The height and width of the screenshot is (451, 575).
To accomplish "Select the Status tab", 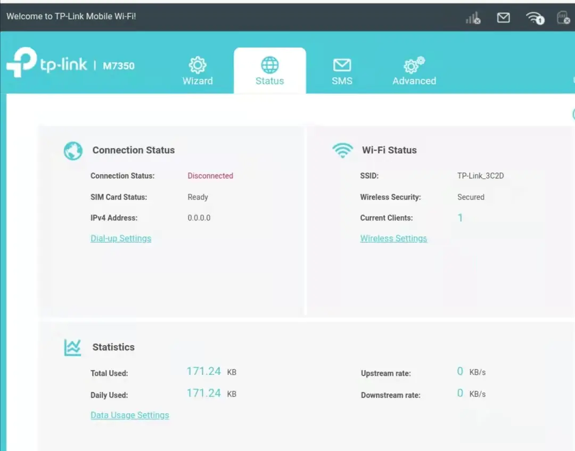I will (269, 72).
